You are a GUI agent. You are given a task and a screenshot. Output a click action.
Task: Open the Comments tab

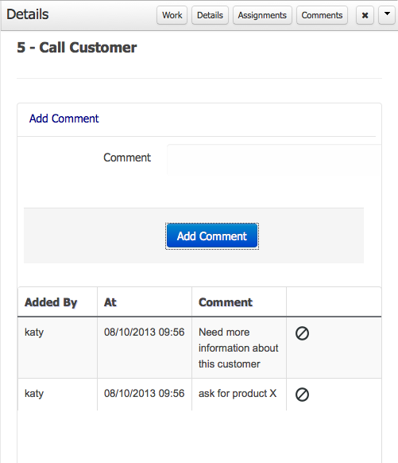(322, 15)
